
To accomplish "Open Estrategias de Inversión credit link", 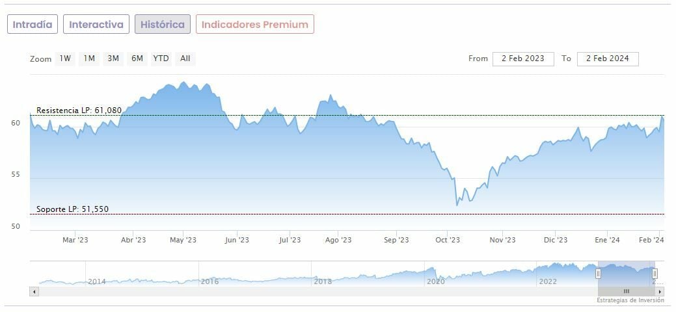I will coord(630,301).
